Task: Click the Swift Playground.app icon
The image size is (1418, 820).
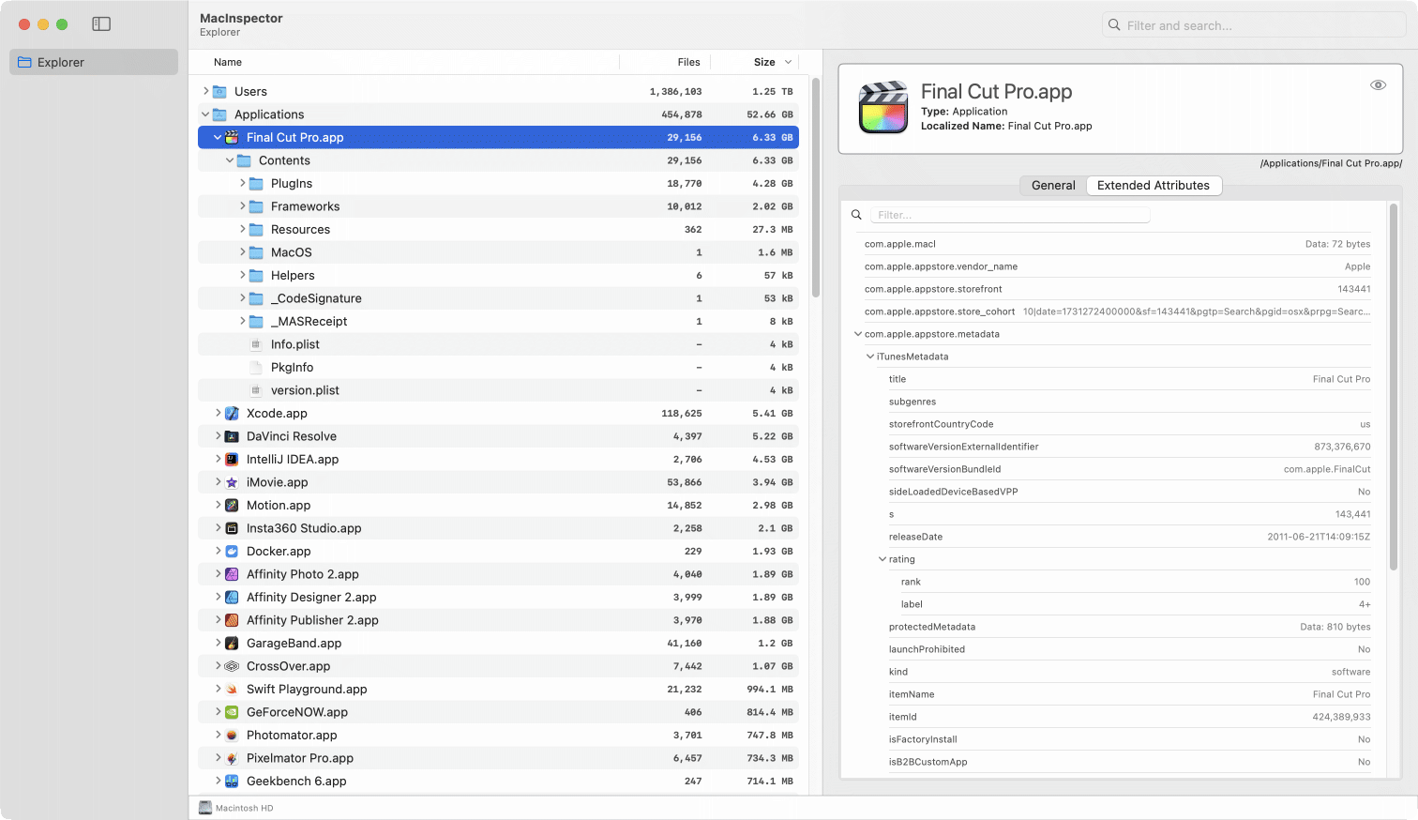Action: pyautogui.click(x=232, y=689)
